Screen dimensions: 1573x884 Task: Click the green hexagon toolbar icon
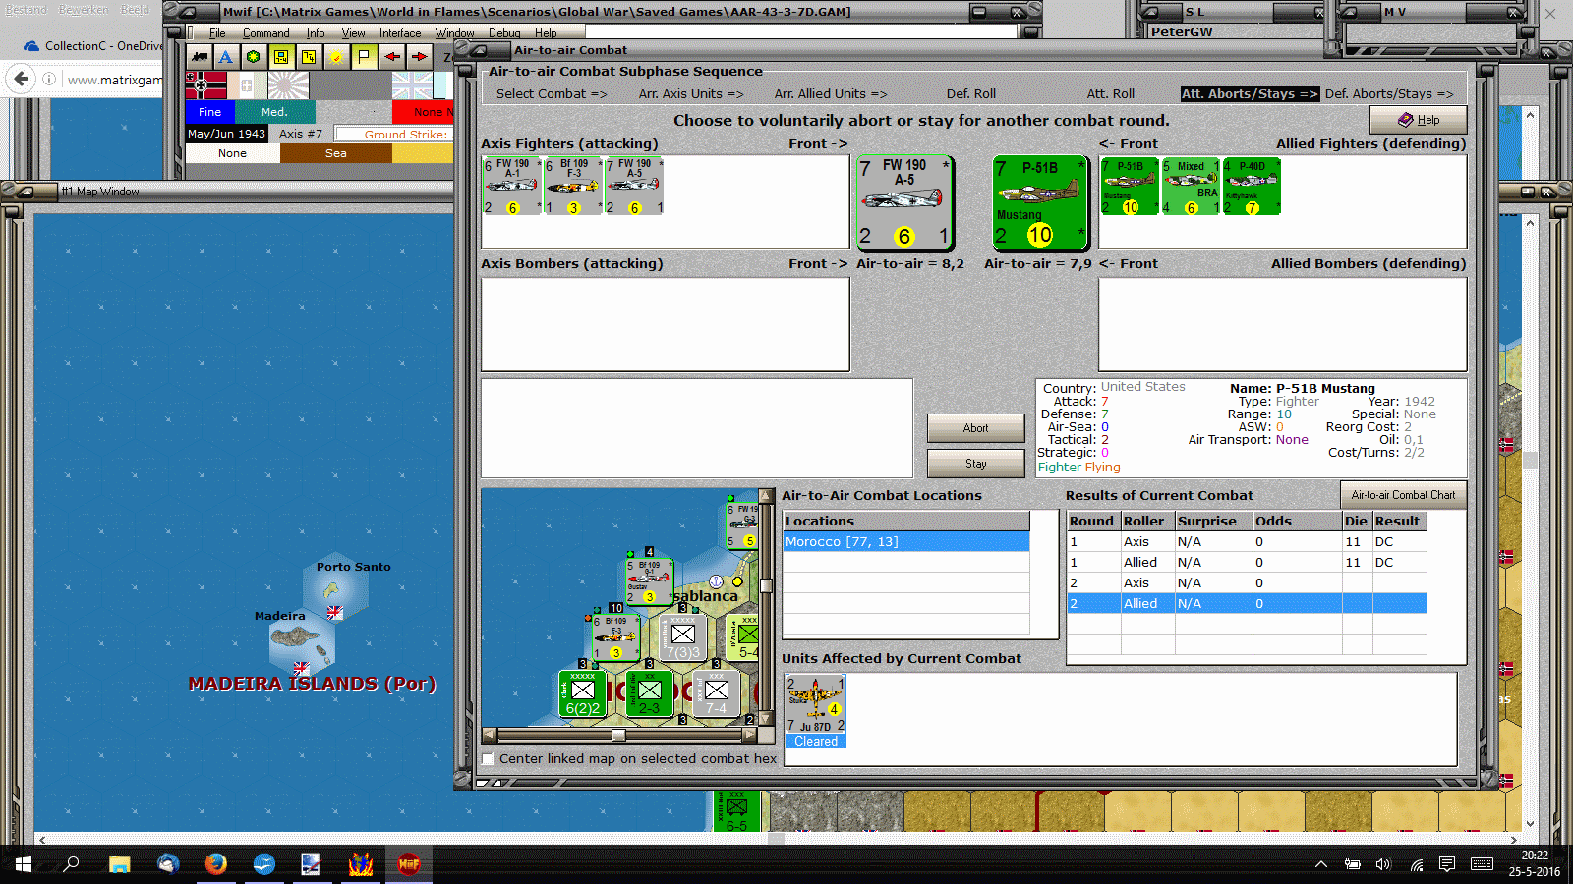click(254, 57)
